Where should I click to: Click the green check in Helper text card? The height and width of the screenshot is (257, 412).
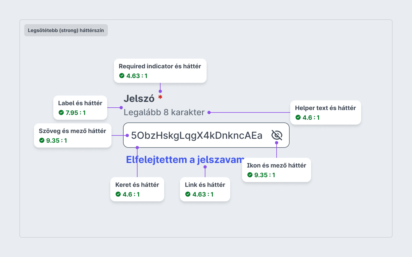point(298,117)
